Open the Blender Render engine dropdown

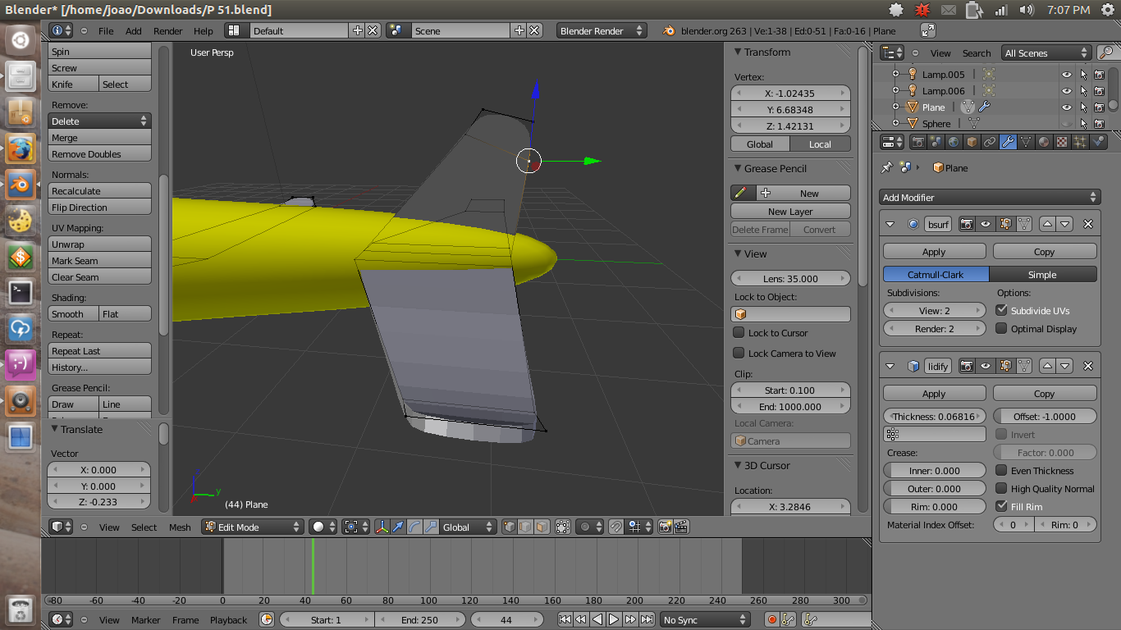(x=603, y=30)
